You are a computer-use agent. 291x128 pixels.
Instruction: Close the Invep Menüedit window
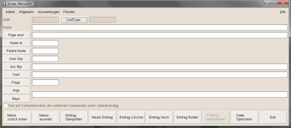283,2
